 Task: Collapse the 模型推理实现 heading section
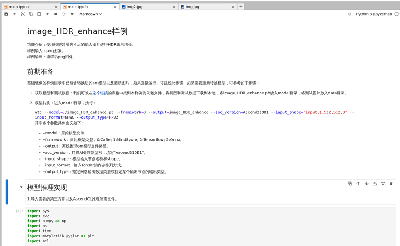pyautogui.click(x=21, y=187)
